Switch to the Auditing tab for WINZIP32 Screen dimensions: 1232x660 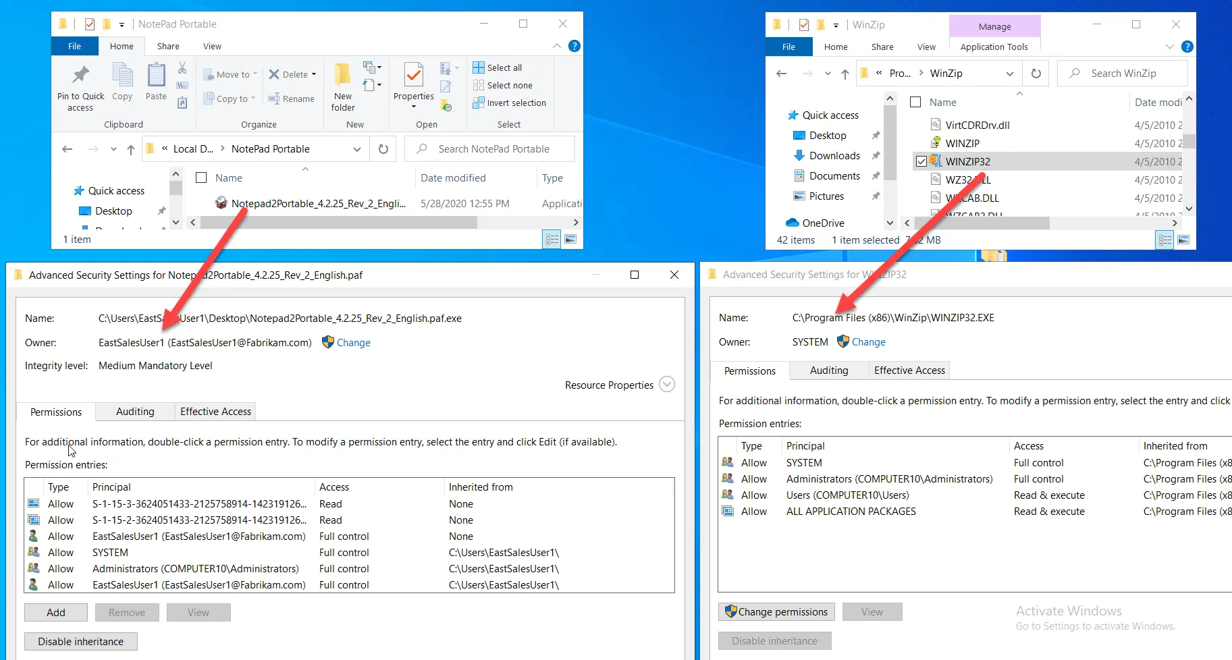pyautogui.click(x=828, y=370)
